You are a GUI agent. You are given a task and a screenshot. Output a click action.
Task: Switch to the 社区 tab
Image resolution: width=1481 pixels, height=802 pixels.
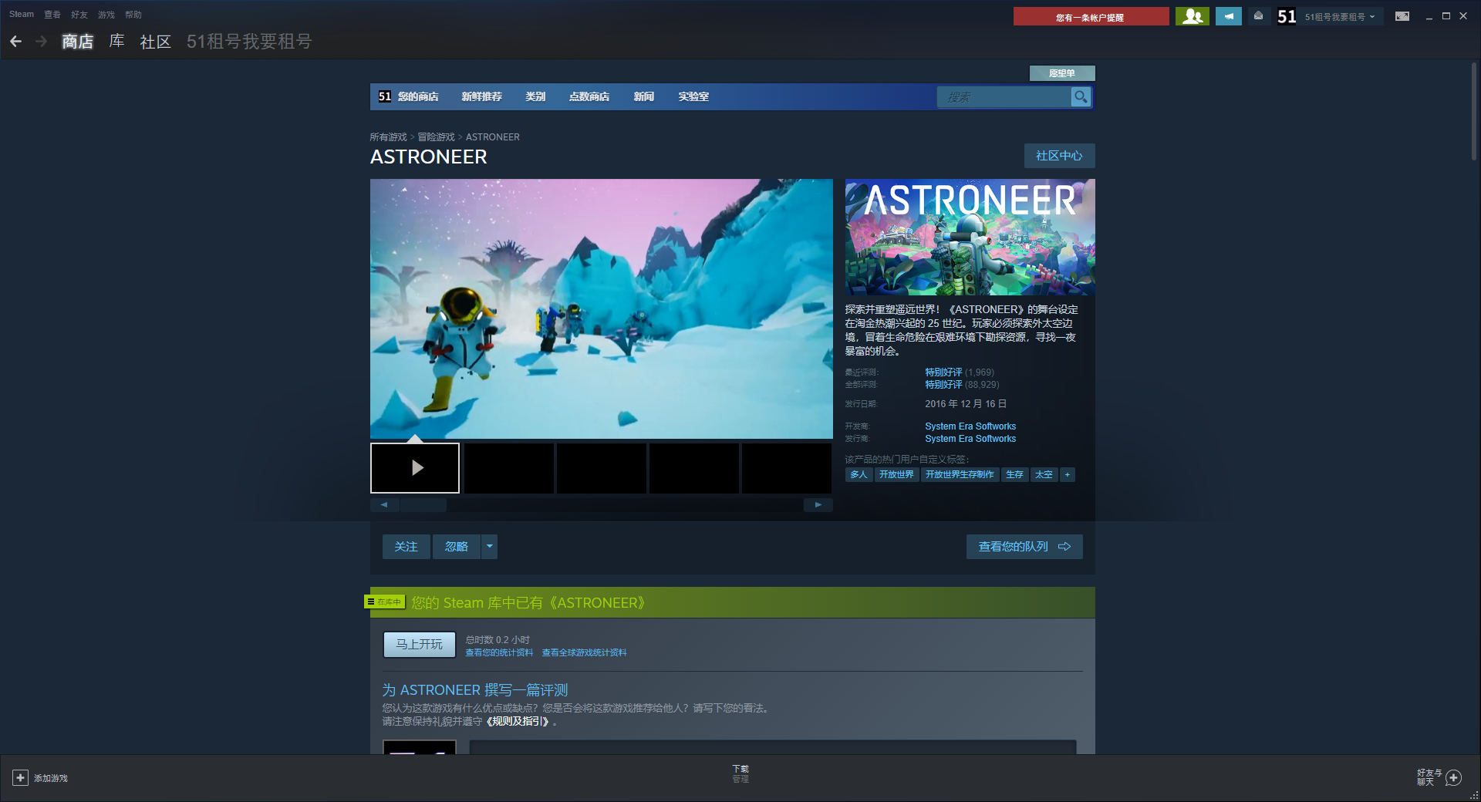156,42
